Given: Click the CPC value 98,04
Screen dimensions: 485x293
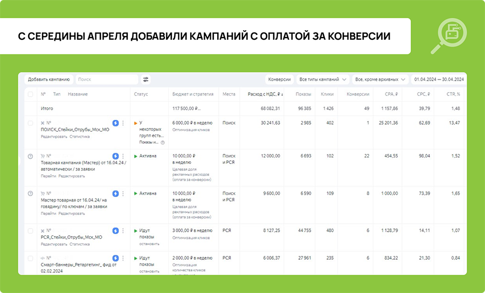Looking at the screenshot, I should coord(425,156).
